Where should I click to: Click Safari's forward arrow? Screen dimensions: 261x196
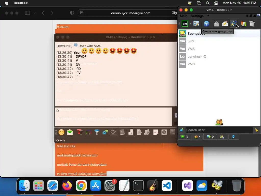52,13
